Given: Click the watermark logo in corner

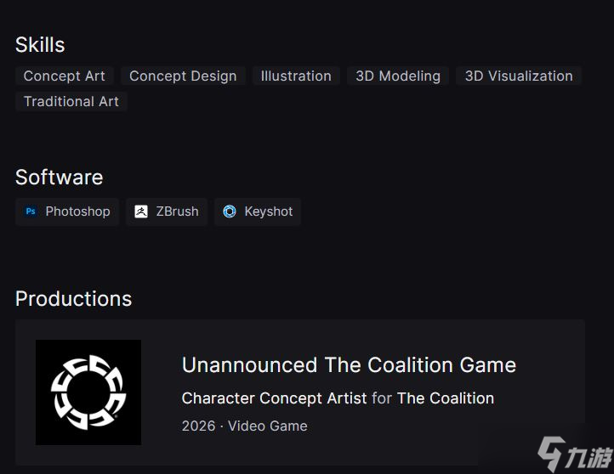Looking at the screenshot, I should pos(574,454).
